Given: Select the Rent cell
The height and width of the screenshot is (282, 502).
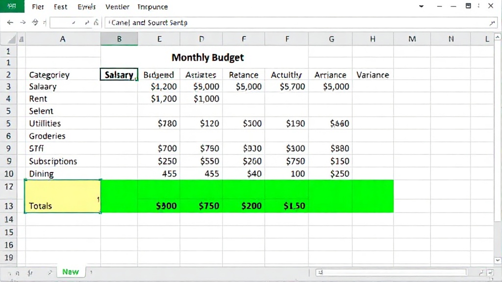Looking at the screenshot, I should tap(63, 99).
